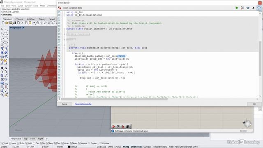Toggle the Tan osnap checkbox
The image size is (263, 148).
coord(55,143)
